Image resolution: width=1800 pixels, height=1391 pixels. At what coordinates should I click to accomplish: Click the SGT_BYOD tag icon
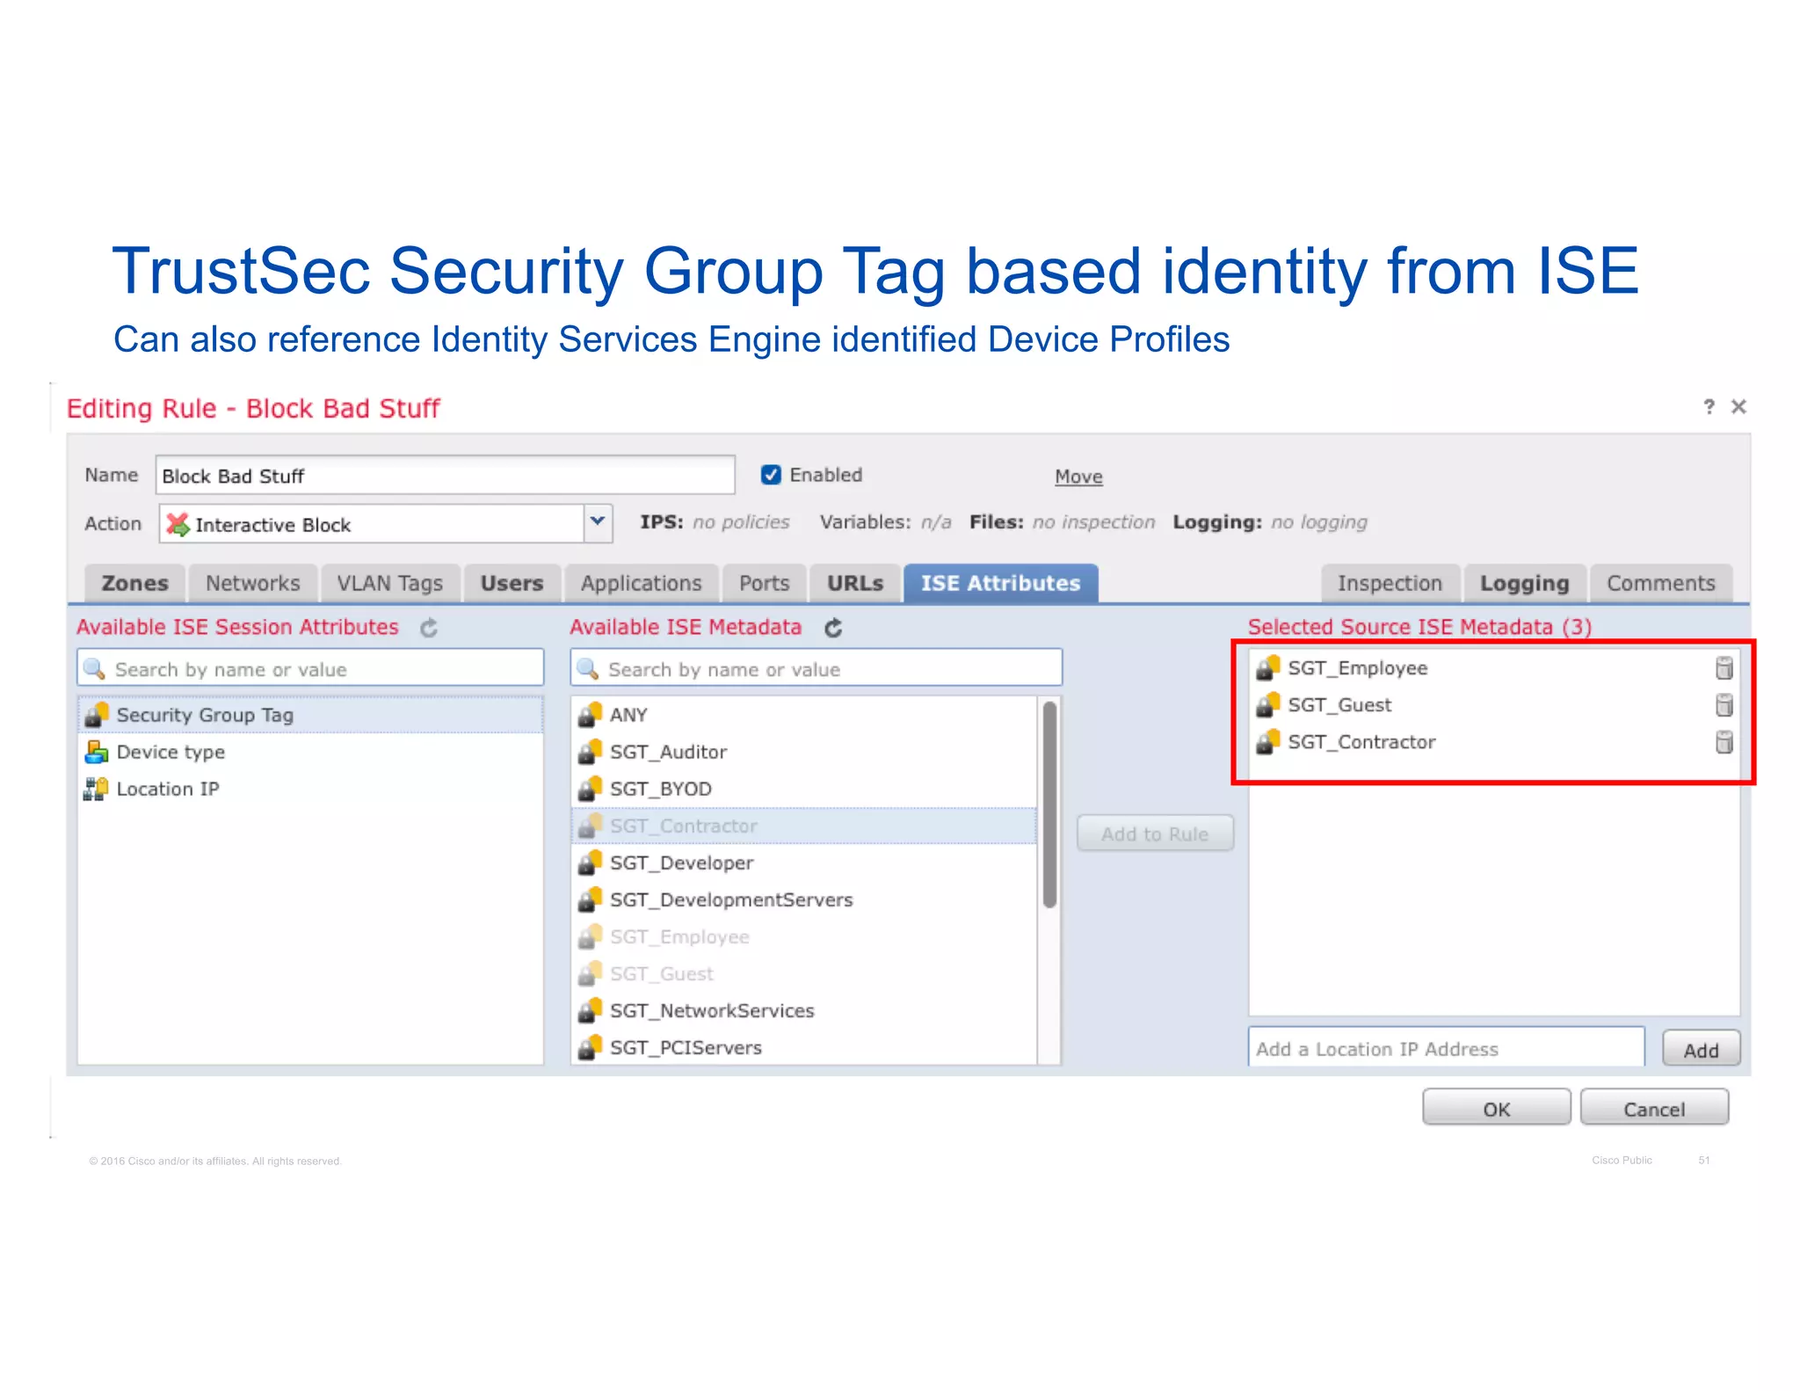pyautogui.click(x=591, y=789)
